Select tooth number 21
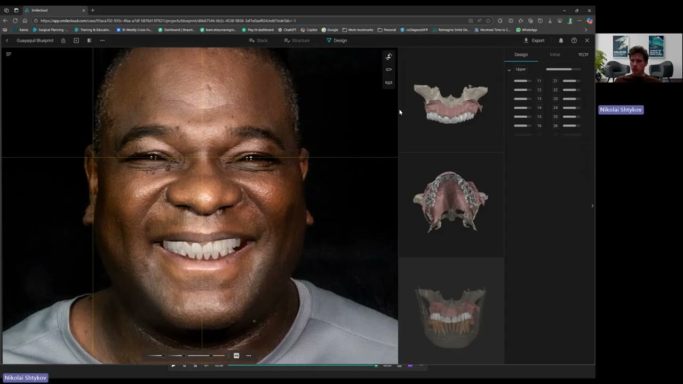683x384 pixels. pos(555,81)
